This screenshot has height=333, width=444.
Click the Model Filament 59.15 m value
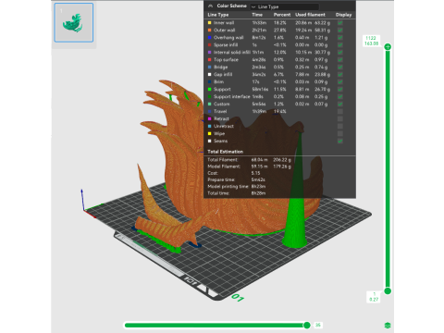click(x=260, y=166)
